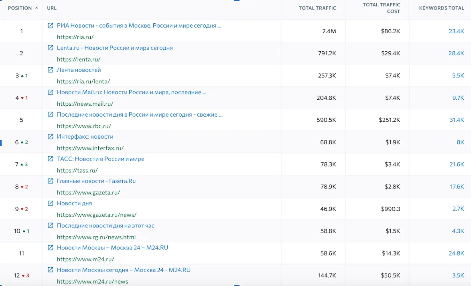This screenshot has height=286, width=471.
Task: Click external link icon for m24.ru/news row
Action: (51, 270)
